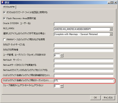Decrease the スレーブ接続タイムアウト spinner

(x=62, y=87)
